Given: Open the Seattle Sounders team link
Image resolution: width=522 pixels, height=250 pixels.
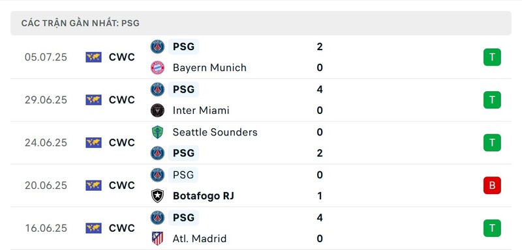Looking at the screenshot, I should point(215,132).
